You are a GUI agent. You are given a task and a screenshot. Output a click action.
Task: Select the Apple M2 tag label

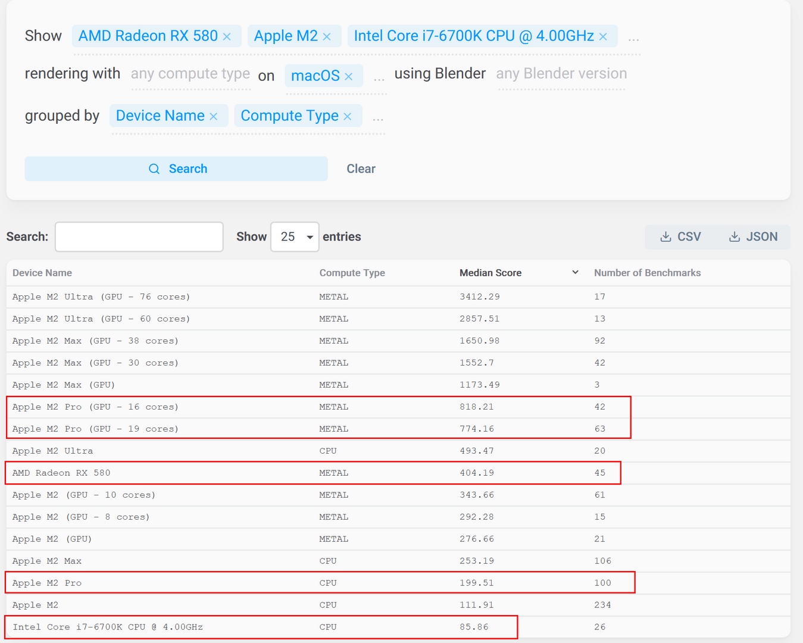tap(286, 36)
